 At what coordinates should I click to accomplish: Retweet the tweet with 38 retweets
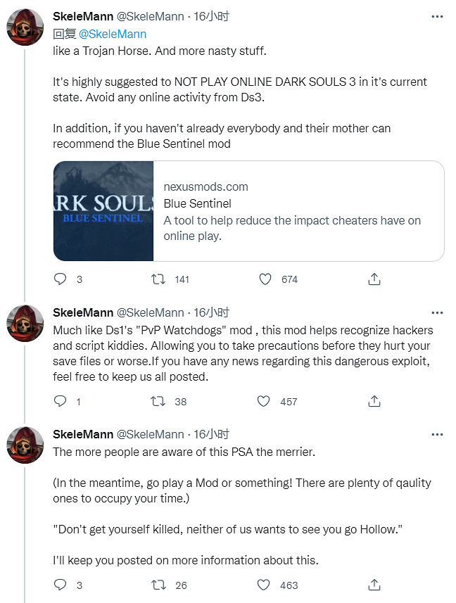coord(159,401)
